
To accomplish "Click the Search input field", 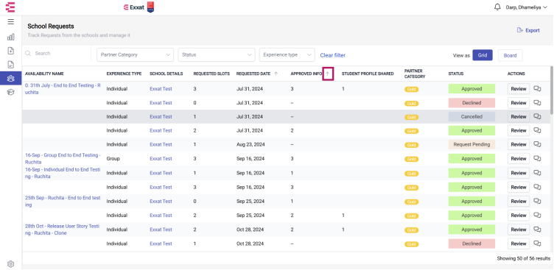I will point(57,53).
